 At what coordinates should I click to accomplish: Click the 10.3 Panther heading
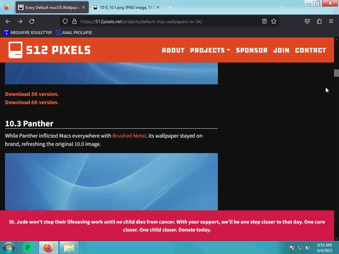click(29, 124)
